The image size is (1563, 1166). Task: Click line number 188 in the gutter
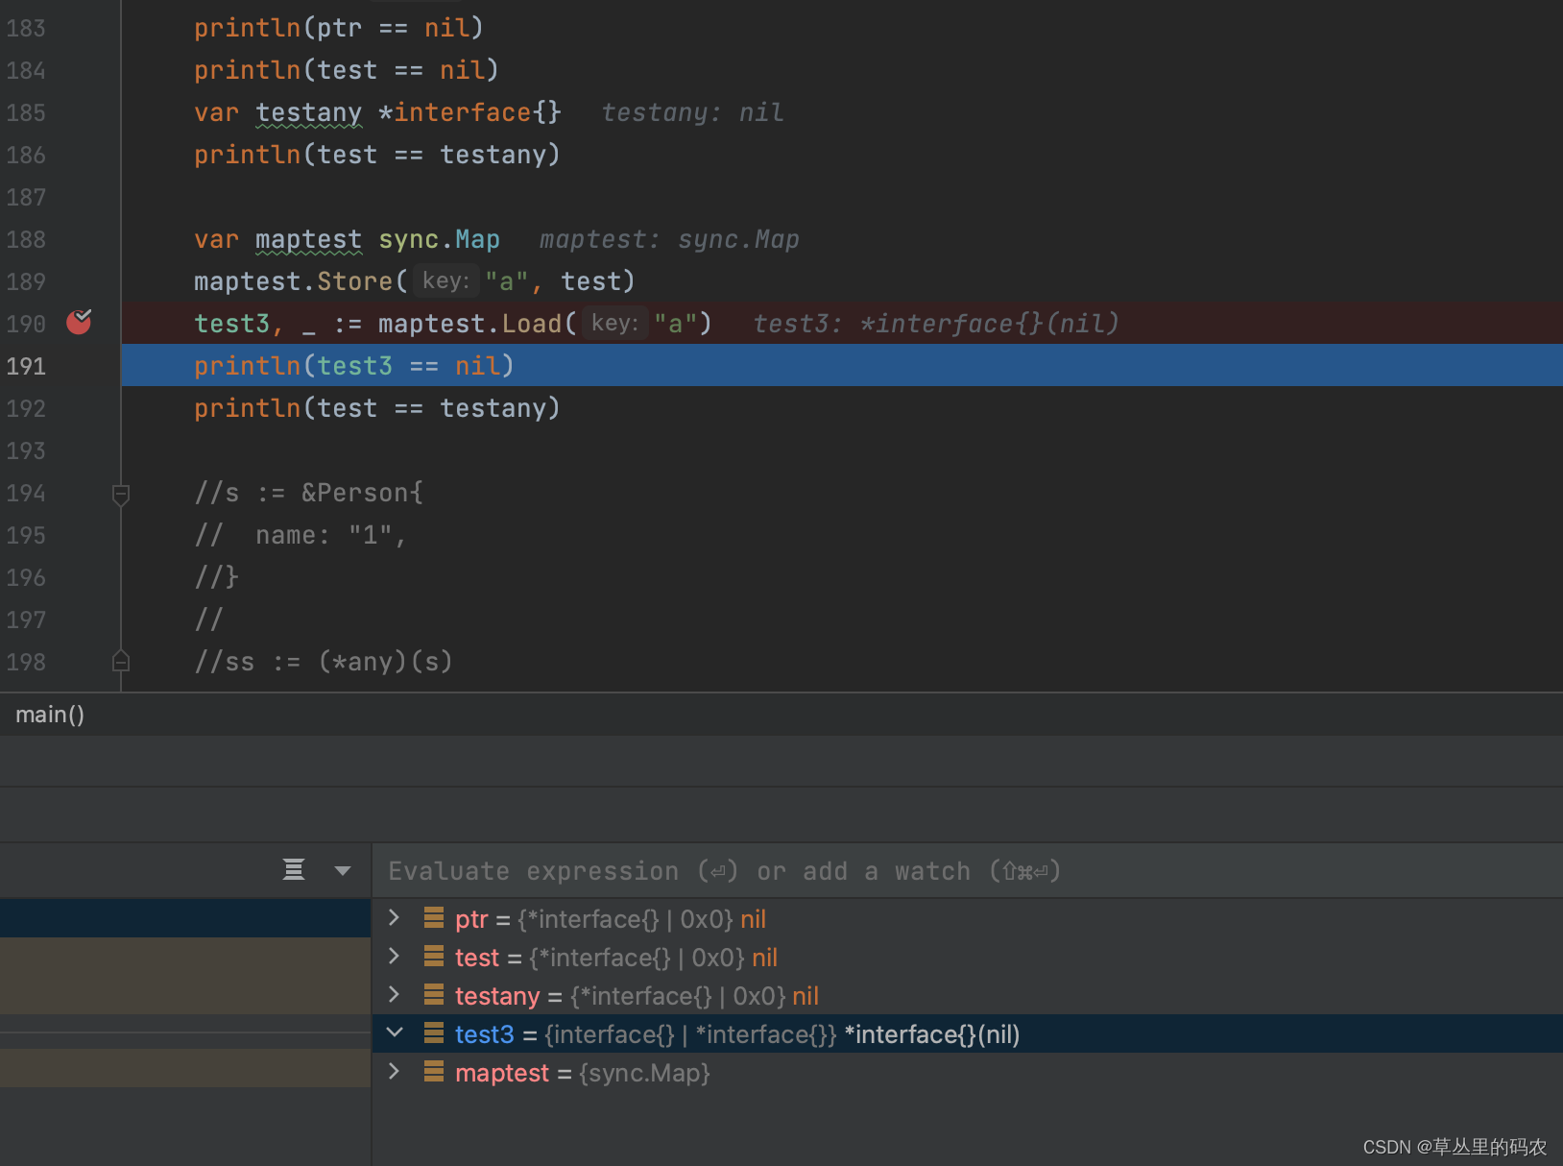click(26, 239)
